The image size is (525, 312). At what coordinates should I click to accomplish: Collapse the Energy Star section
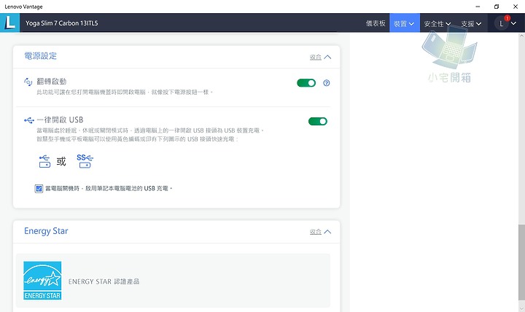pos(320,232)
